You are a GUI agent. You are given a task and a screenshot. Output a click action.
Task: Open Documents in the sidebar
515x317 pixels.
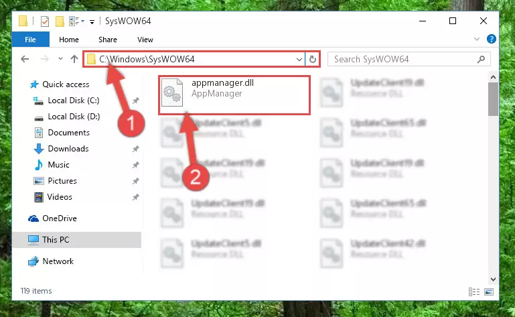(69, 133)
